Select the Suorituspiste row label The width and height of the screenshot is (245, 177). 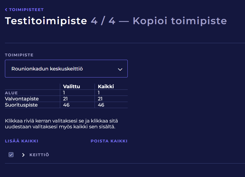tap(21, 105)
